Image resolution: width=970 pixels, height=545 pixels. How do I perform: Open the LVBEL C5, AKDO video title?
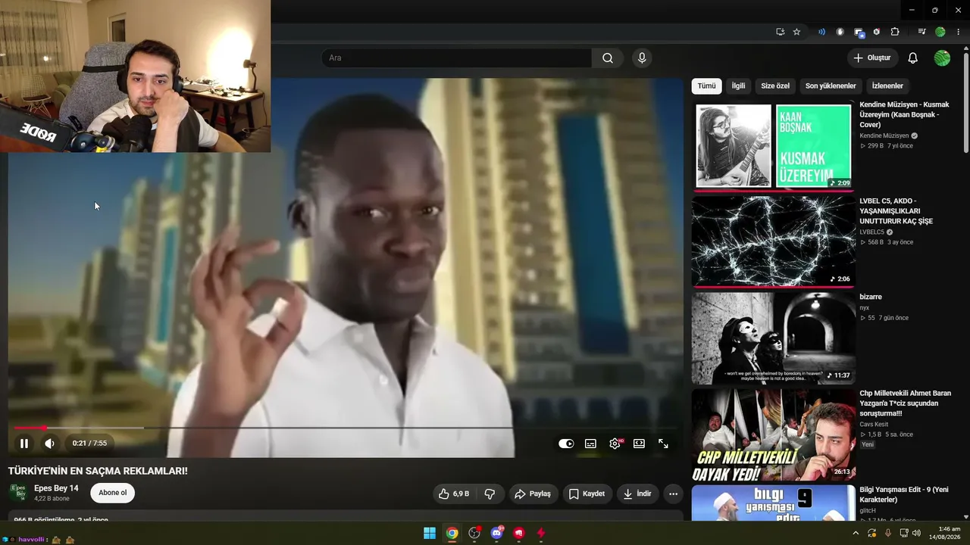pos(896,211)
